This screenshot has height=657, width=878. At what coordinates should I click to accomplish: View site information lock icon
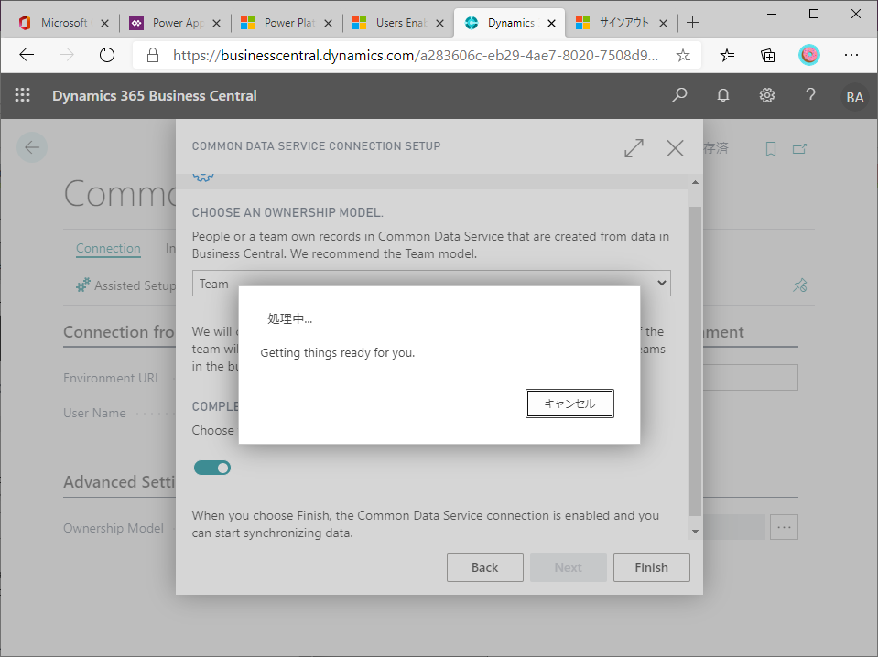(153, 55)
